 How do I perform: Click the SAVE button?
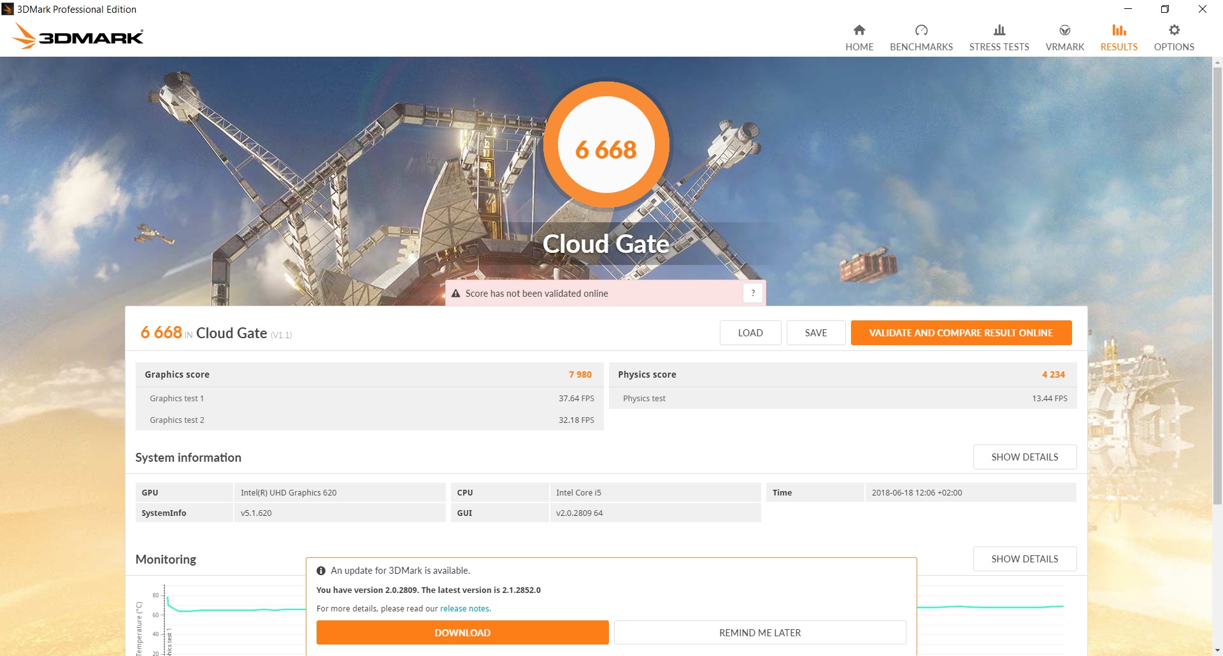(816, 332)
